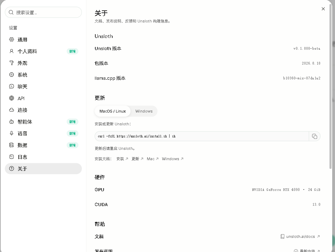Open the unsloth.ai/docs link

click(x=300, y=236)
